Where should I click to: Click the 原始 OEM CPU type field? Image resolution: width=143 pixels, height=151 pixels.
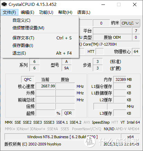(112, 37)
